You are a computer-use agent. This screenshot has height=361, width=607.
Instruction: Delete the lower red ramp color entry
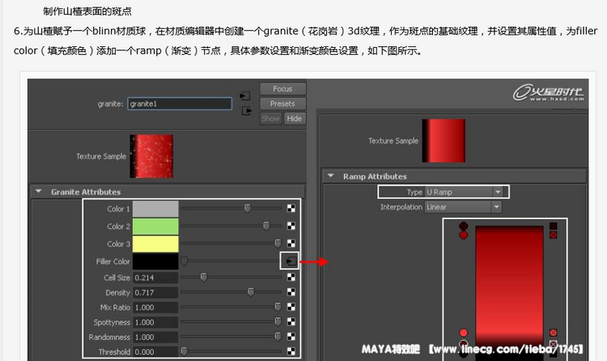pos(553,333)
